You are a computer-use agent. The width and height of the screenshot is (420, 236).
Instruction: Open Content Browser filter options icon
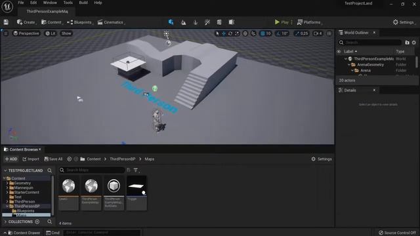click(x=136, y=170)
